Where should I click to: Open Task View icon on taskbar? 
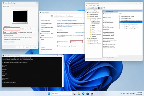pyautogui.click(x=74, y=93)
